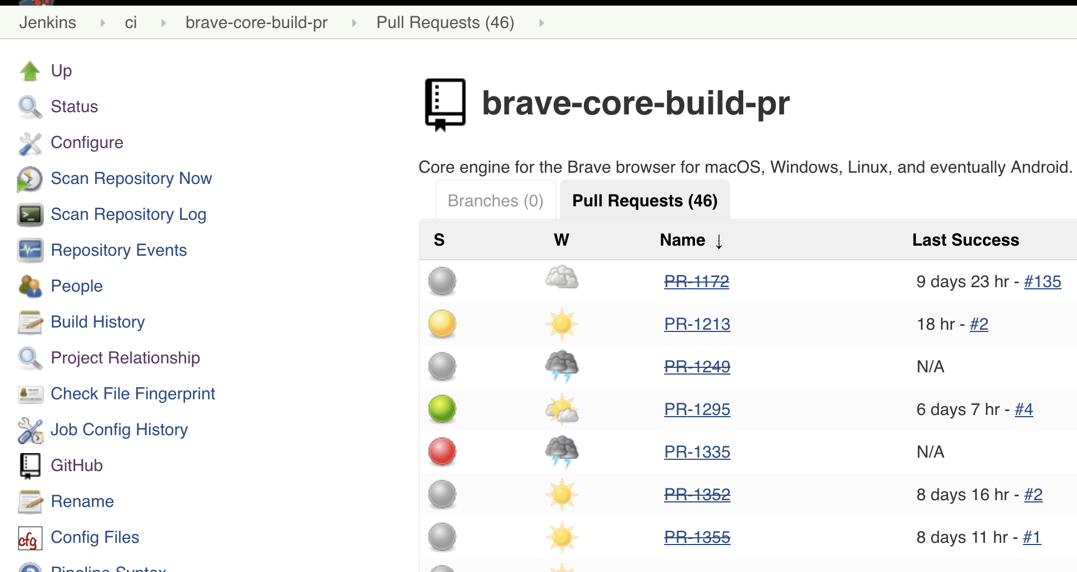Click the Repository Events monitor icon
This screenshot has width=1077, height=572.
tap(30, 250)
